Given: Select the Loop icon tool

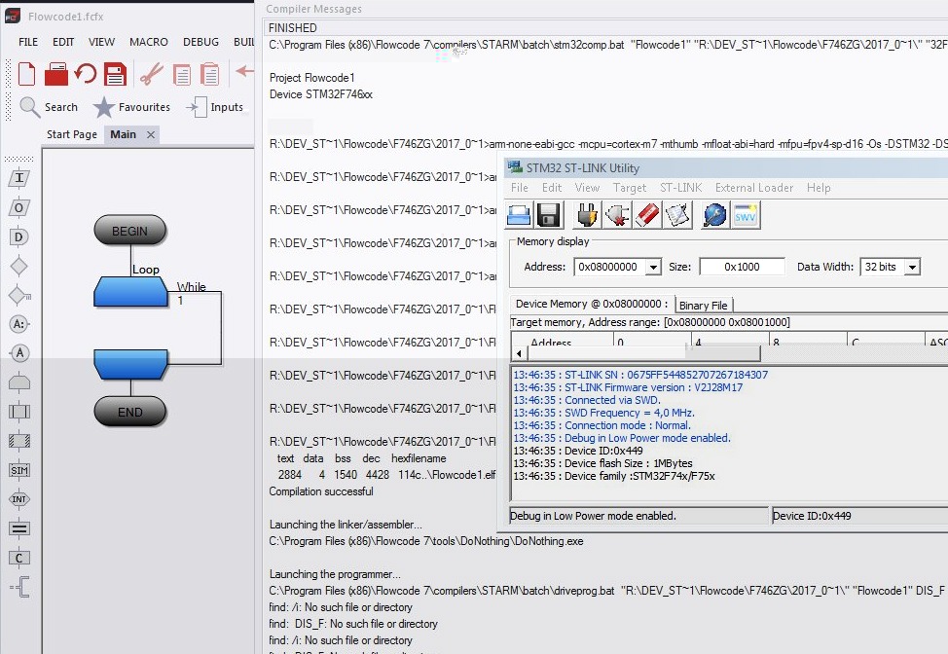Looking at the screenshot, I should tap(19, 382).
